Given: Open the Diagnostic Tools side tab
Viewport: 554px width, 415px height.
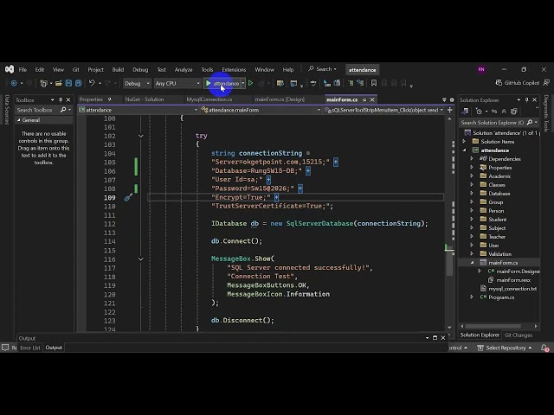Looking at the screenshot, I should coord(546,113).
